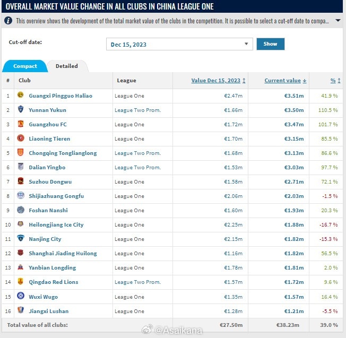
Task: Click the info icon beside overview text
Action: (8, 21)
